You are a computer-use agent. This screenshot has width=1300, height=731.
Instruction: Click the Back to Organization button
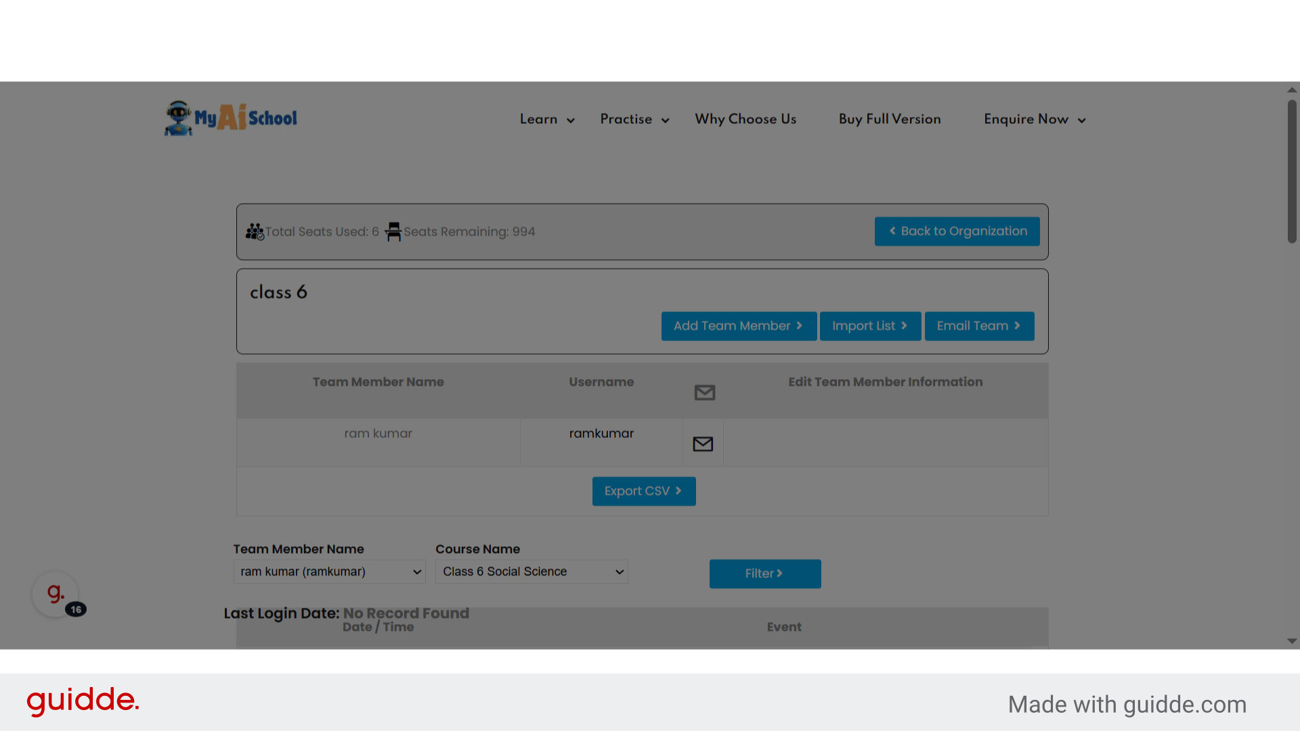pyautogui.click(x=957, y=231)
